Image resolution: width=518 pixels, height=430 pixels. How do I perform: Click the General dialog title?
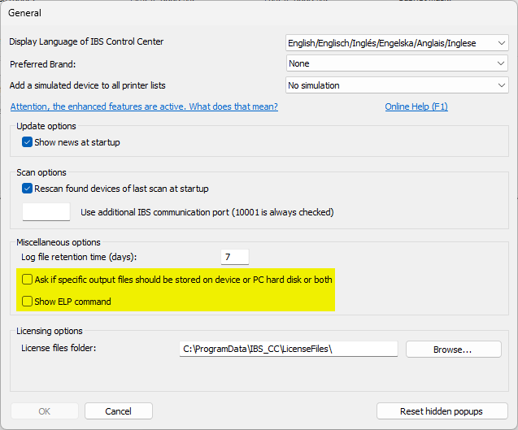point(24,13)
